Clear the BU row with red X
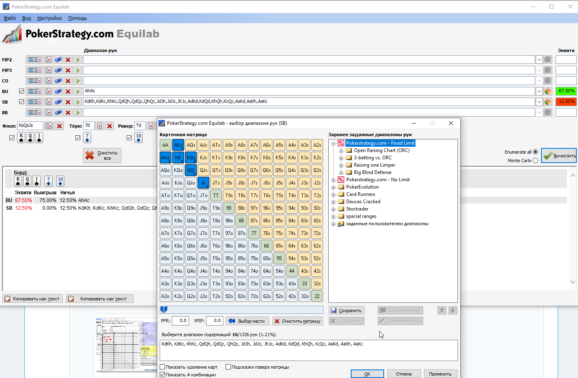Viewport: 578px width, 378px height. pyautogui.click(x=68, y=91)
